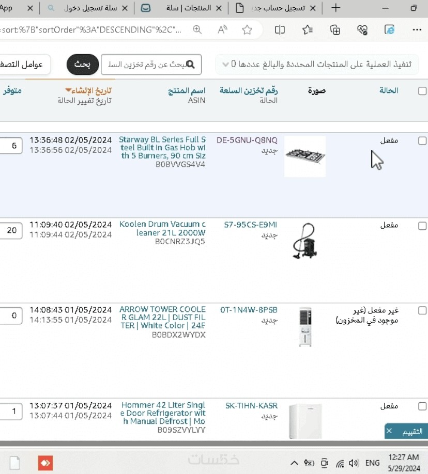Open SKU link 0T-1N4W-8PSB
Screen dimensions: 428x474
click(249, 310)
